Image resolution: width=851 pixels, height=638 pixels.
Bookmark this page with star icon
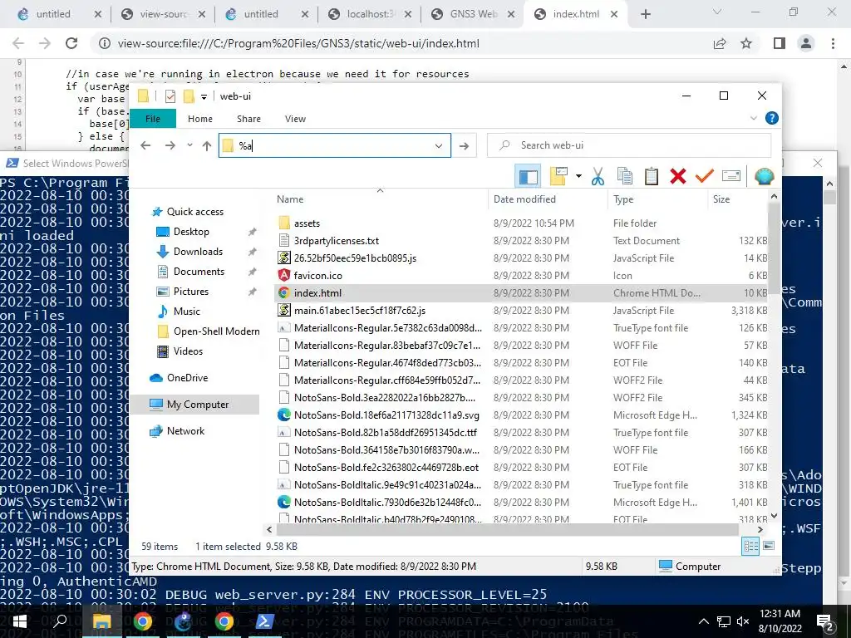pyautogui.click(x=746, y=43)
